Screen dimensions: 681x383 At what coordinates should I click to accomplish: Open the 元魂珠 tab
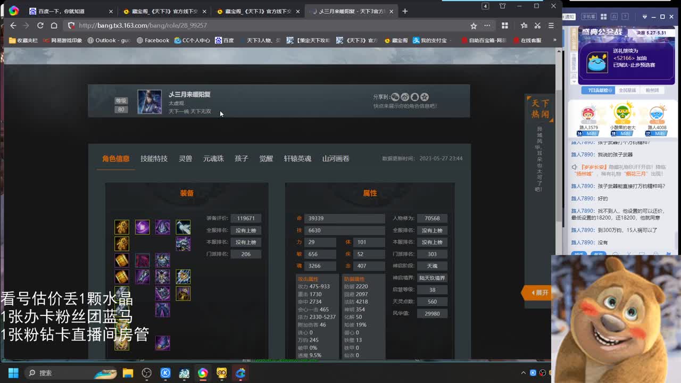213,158
